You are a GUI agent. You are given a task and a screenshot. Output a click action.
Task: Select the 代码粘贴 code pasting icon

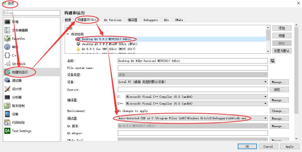click(x=7, y=122)
